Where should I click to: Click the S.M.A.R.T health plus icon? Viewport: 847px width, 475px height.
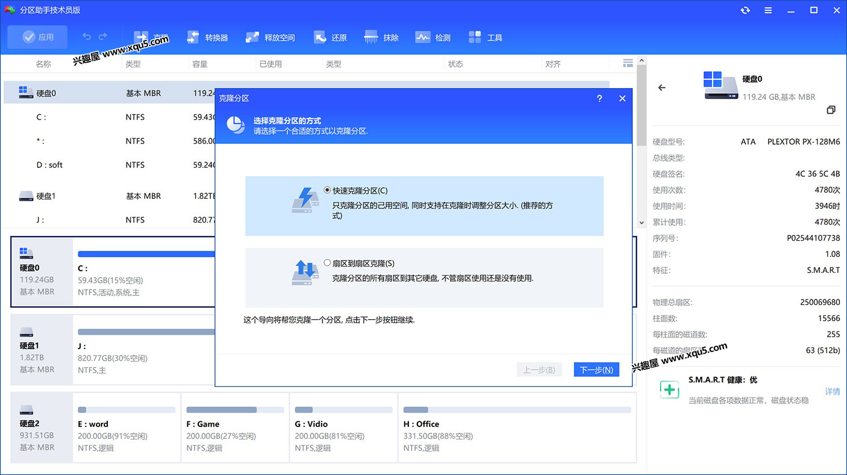(670, 390)
